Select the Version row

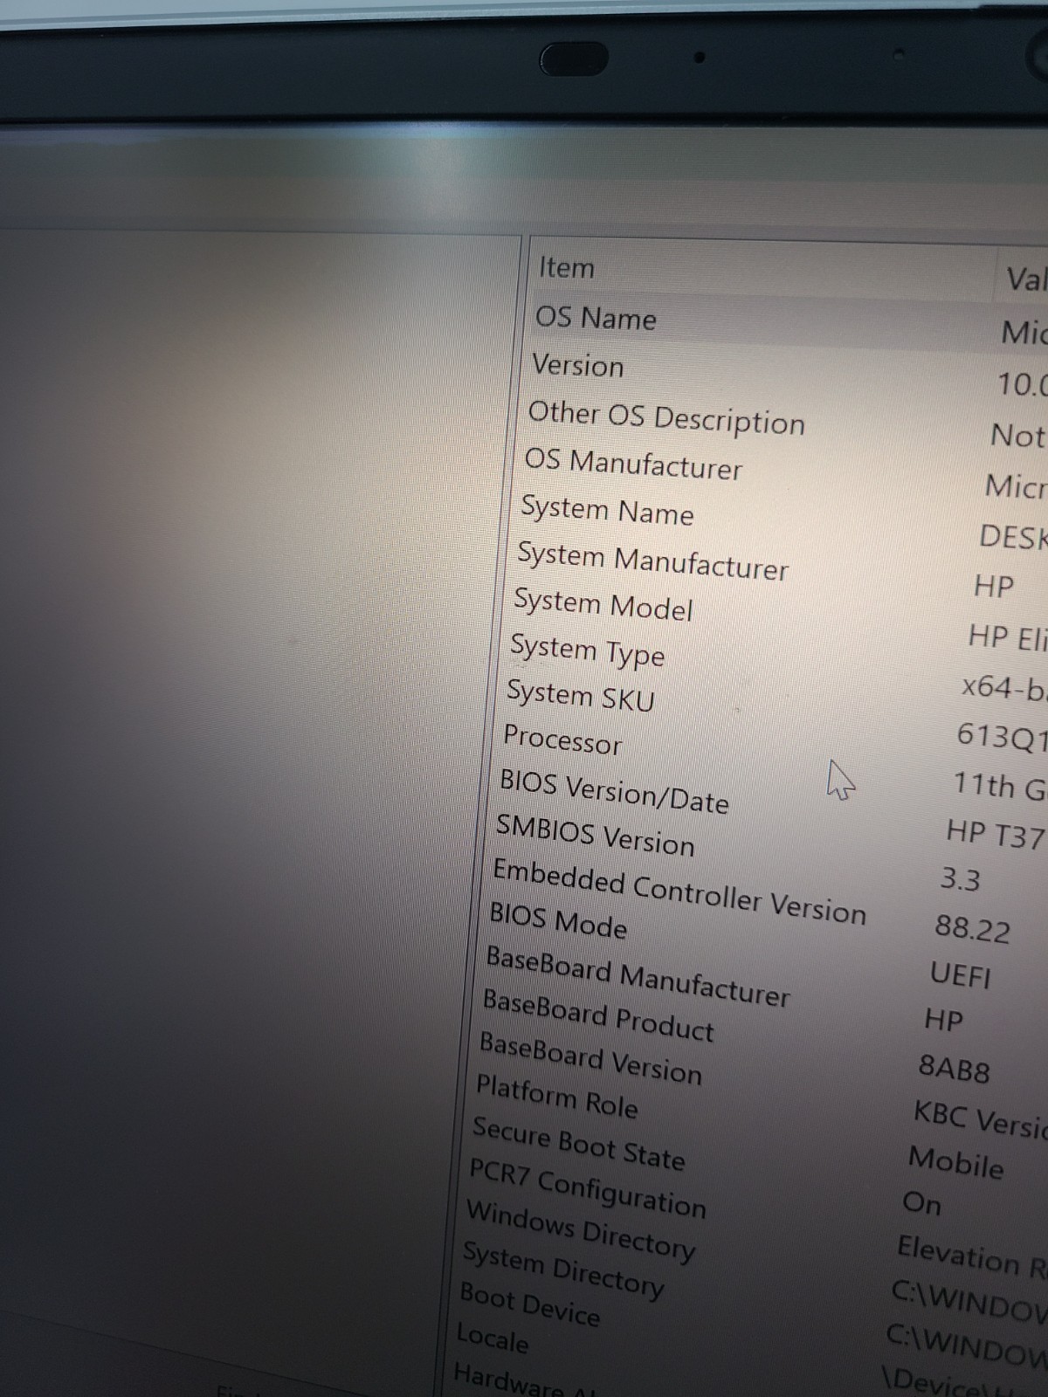[x=577, y=365]
